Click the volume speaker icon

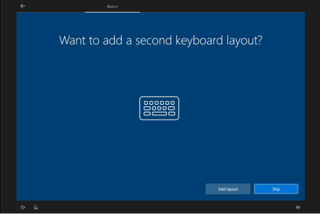tap(298, 207)
